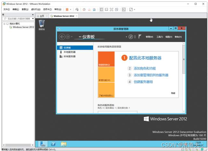208x151 pixels.
Task: Click the Recycle Bin desktop icon
Action: (42, 25)
